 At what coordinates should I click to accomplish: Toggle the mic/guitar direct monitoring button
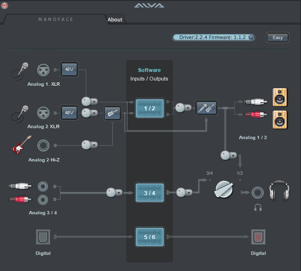pyautogui.click(x=206, y=108)
